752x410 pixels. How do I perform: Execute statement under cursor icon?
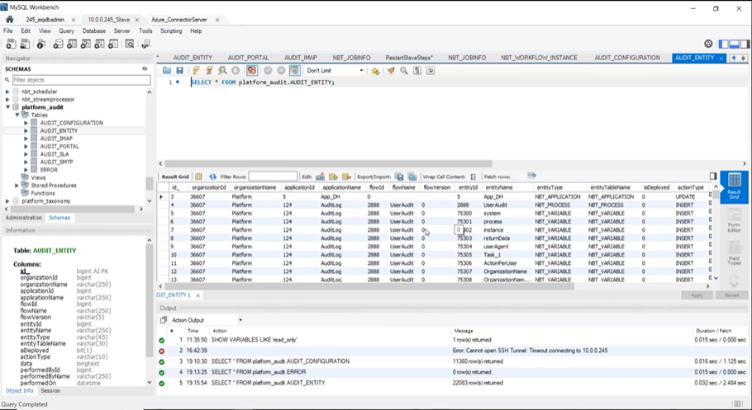(x=209, y=70)
